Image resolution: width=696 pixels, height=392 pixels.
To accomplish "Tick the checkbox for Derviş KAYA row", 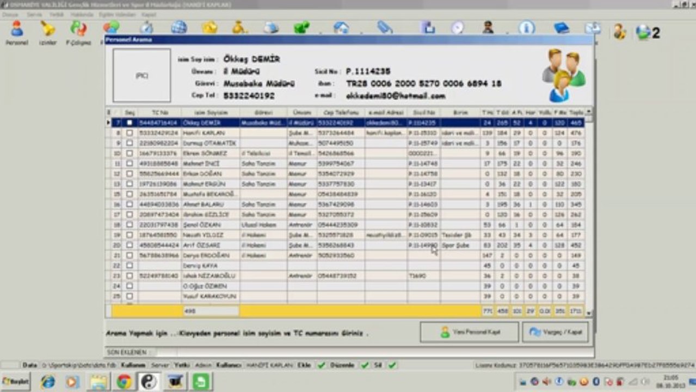I will [130, 266].
